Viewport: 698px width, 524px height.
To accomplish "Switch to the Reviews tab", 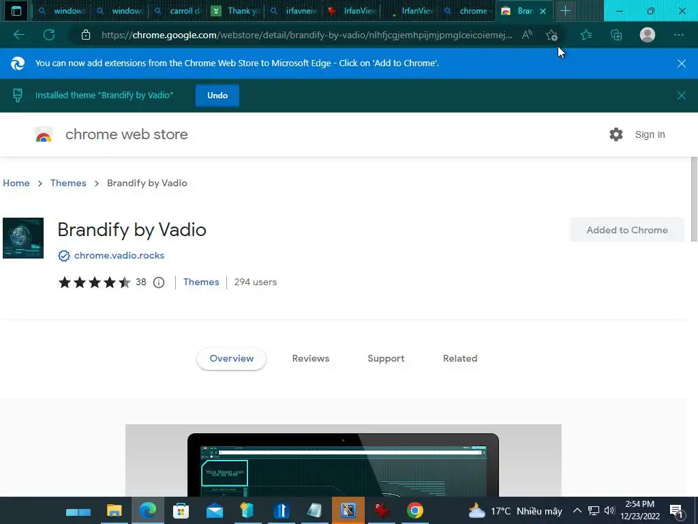I will pos(311,359).
